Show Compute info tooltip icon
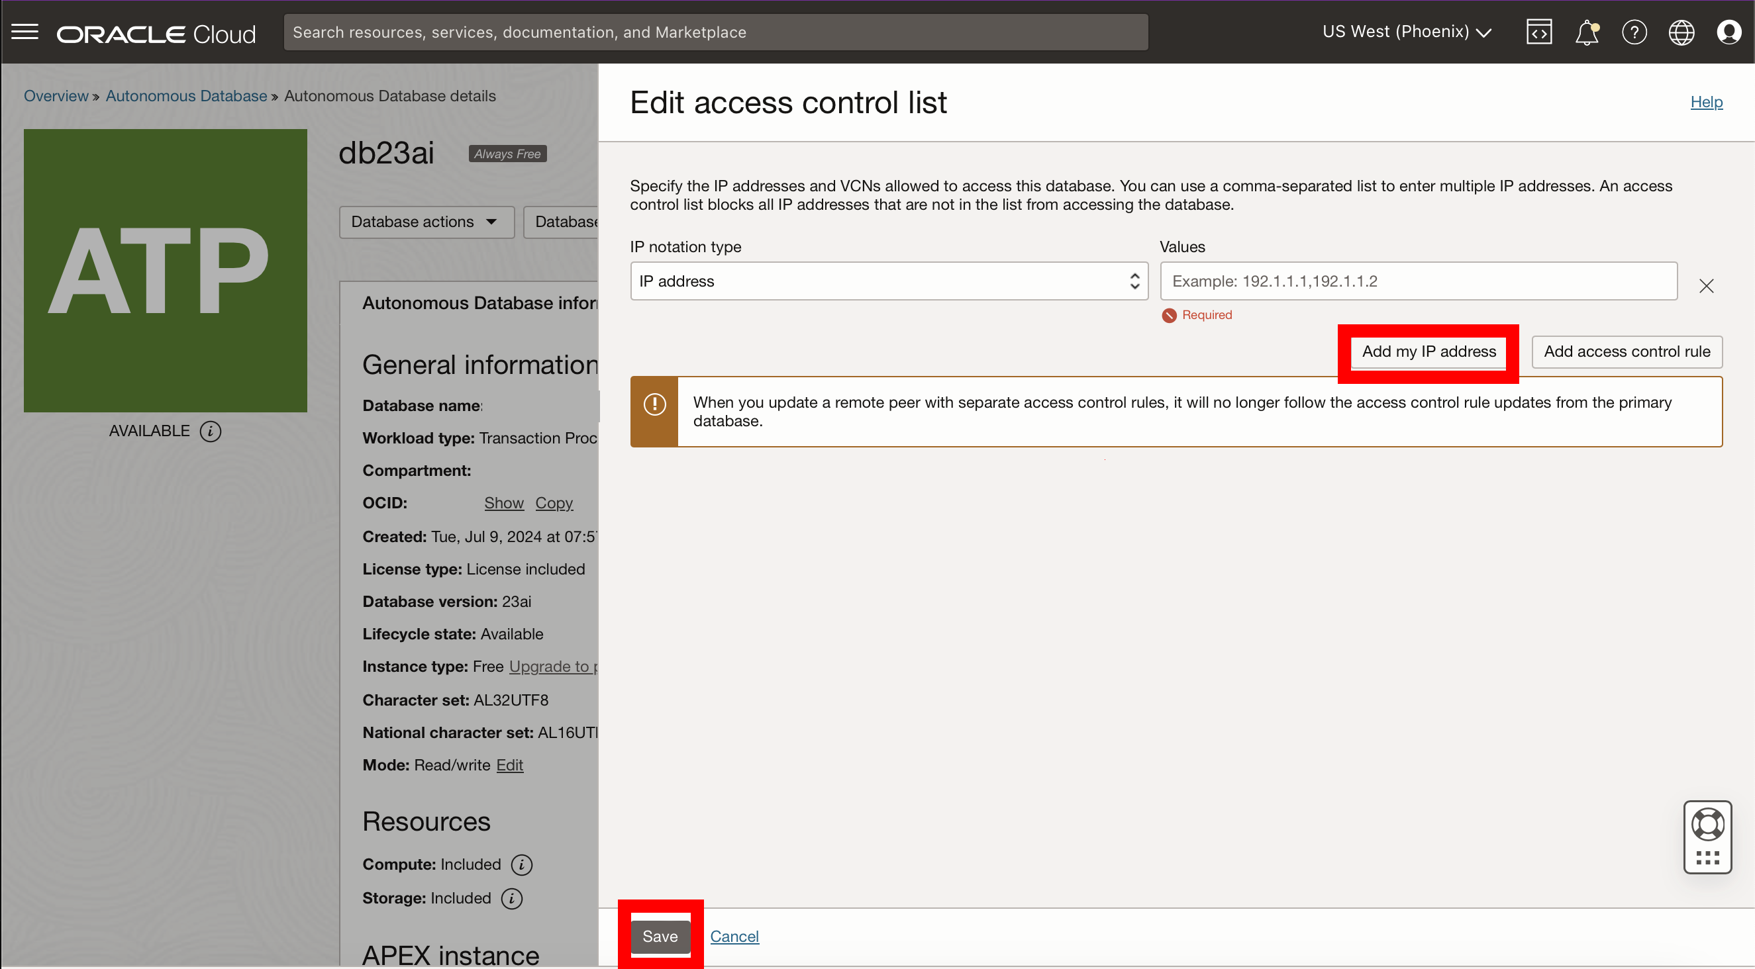 (x=522, y=864)
